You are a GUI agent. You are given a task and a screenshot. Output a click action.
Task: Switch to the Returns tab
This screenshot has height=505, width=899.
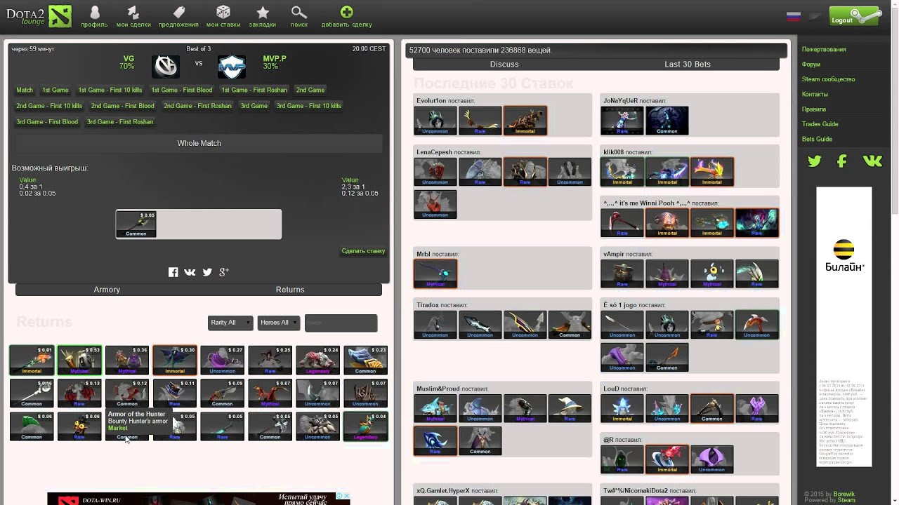coord(290,290)
